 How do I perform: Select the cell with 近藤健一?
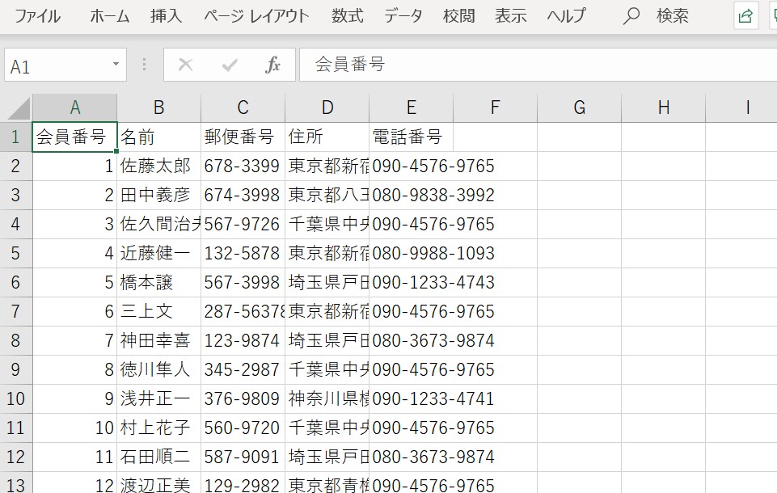coord(158,253)
